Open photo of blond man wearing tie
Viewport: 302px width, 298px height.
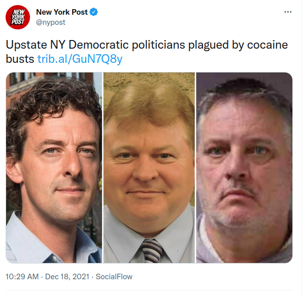click(149, 168)
